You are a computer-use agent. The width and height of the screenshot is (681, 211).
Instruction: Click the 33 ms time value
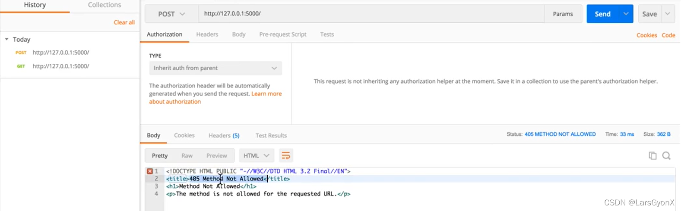(x=627, y=134)
